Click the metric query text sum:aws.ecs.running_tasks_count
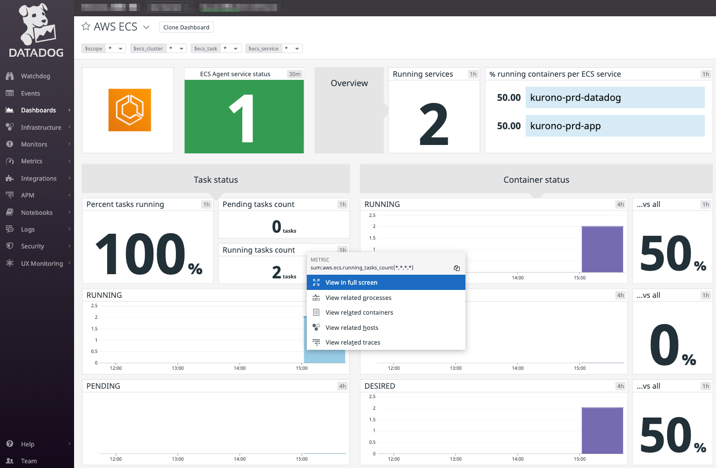 (x=362, y=268)
